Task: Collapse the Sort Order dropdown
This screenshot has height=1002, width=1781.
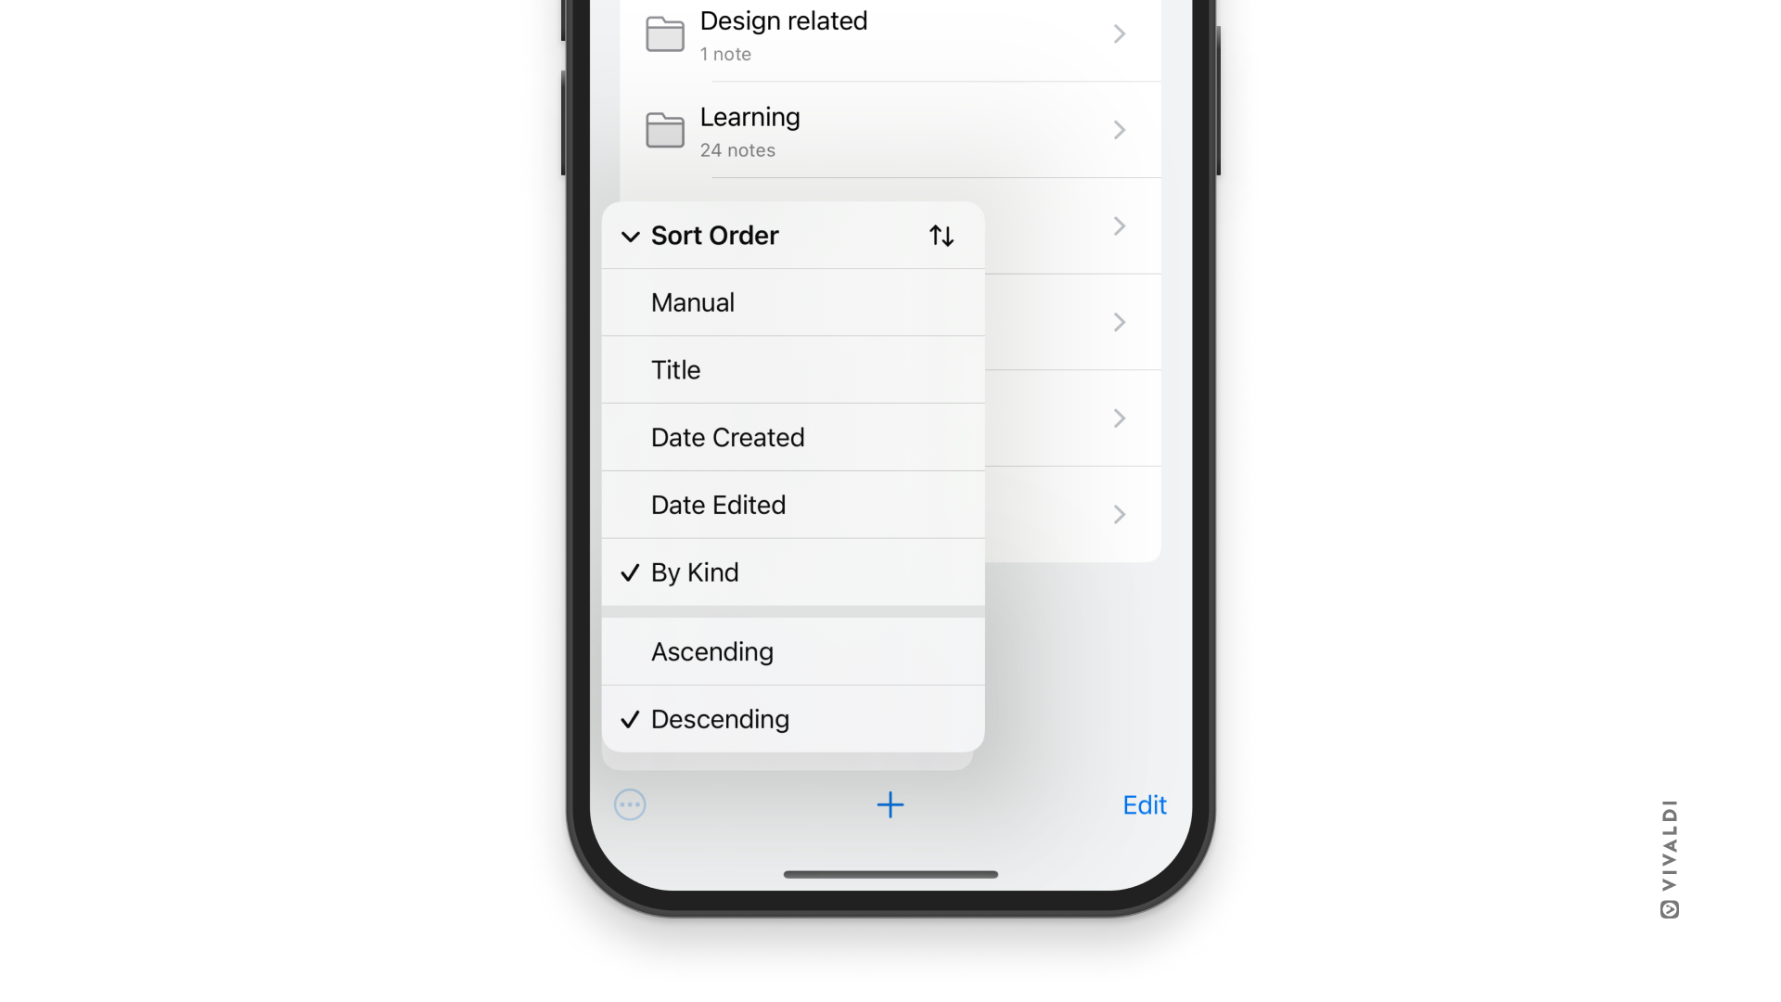Action: tap(630, 235)
